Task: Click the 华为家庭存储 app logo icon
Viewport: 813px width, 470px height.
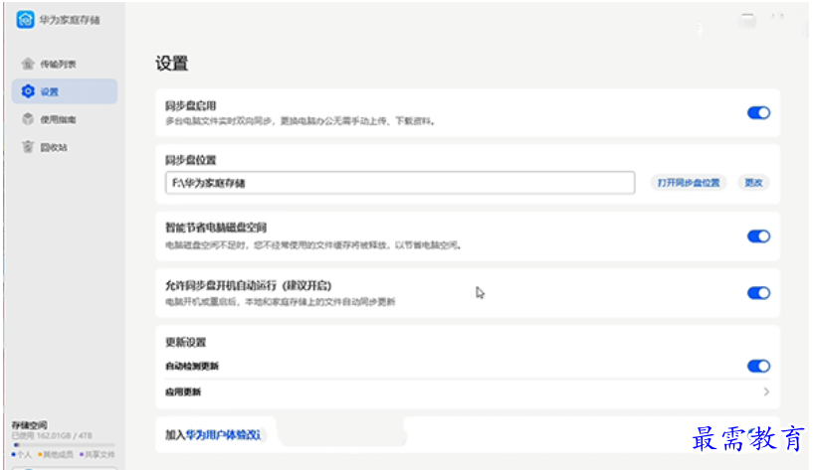Action: (x=25, y=20)
